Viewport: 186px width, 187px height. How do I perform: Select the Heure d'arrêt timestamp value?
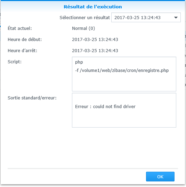pos(95,50)
